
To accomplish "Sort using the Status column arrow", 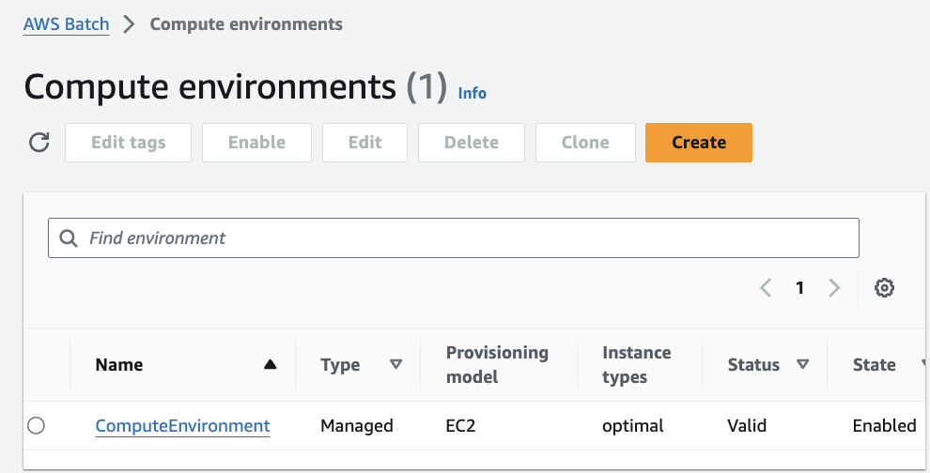I will (802, 365).
